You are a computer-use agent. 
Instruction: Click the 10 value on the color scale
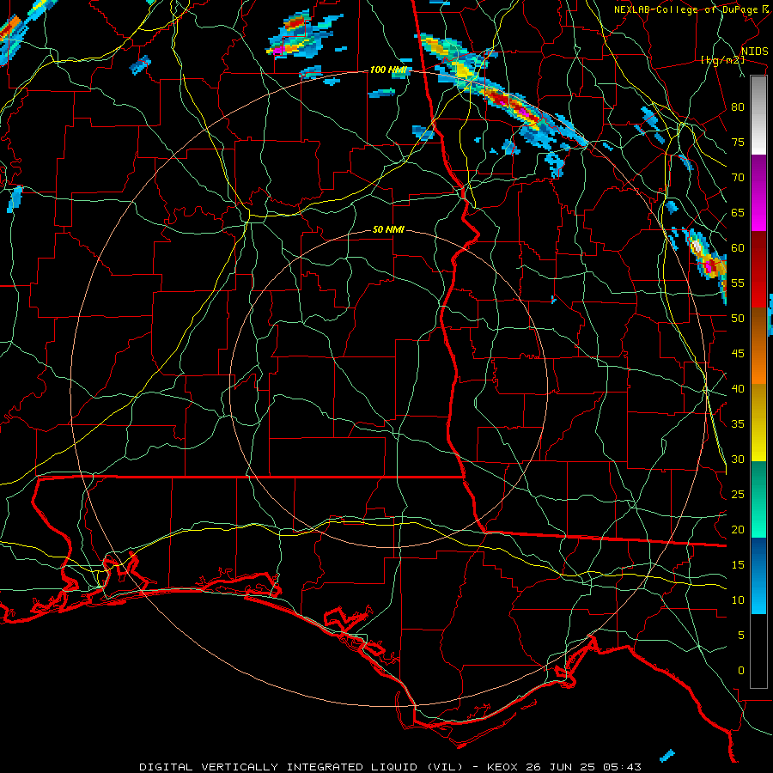coord(738,600)
